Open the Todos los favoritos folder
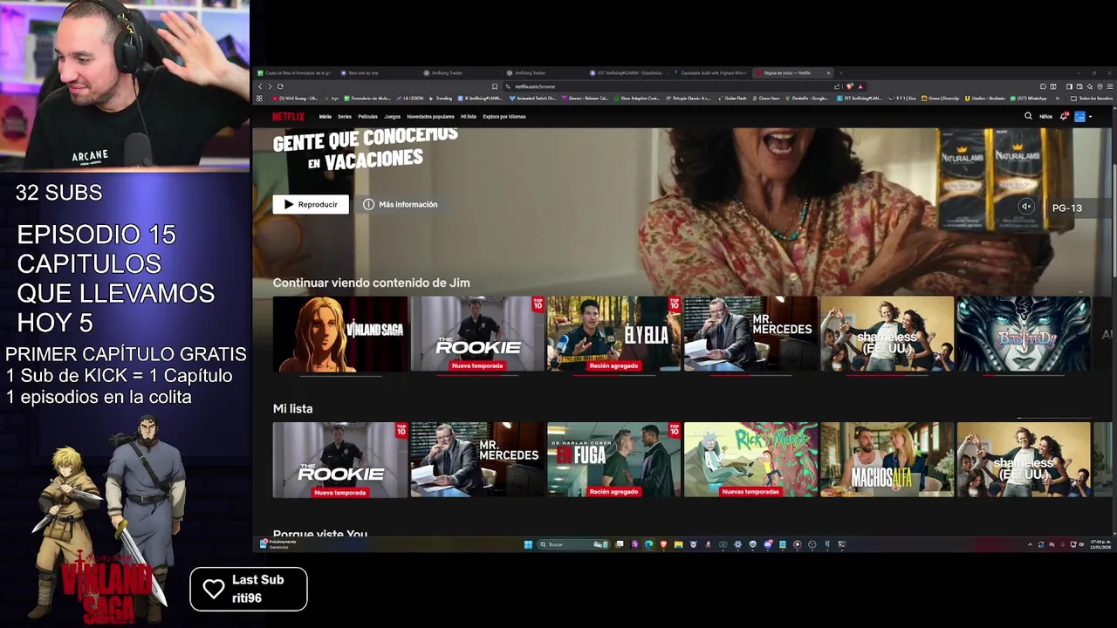 click(x=1093, y=99)
